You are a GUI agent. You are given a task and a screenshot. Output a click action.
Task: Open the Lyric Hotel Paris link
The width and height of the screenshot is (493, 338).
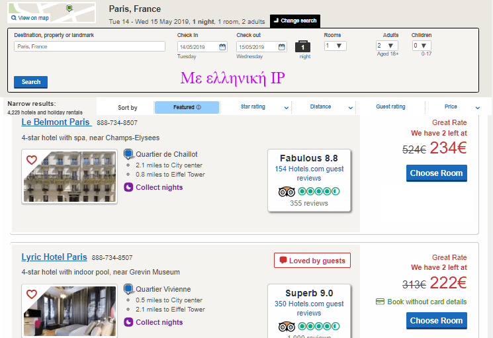tap(54, 257)
